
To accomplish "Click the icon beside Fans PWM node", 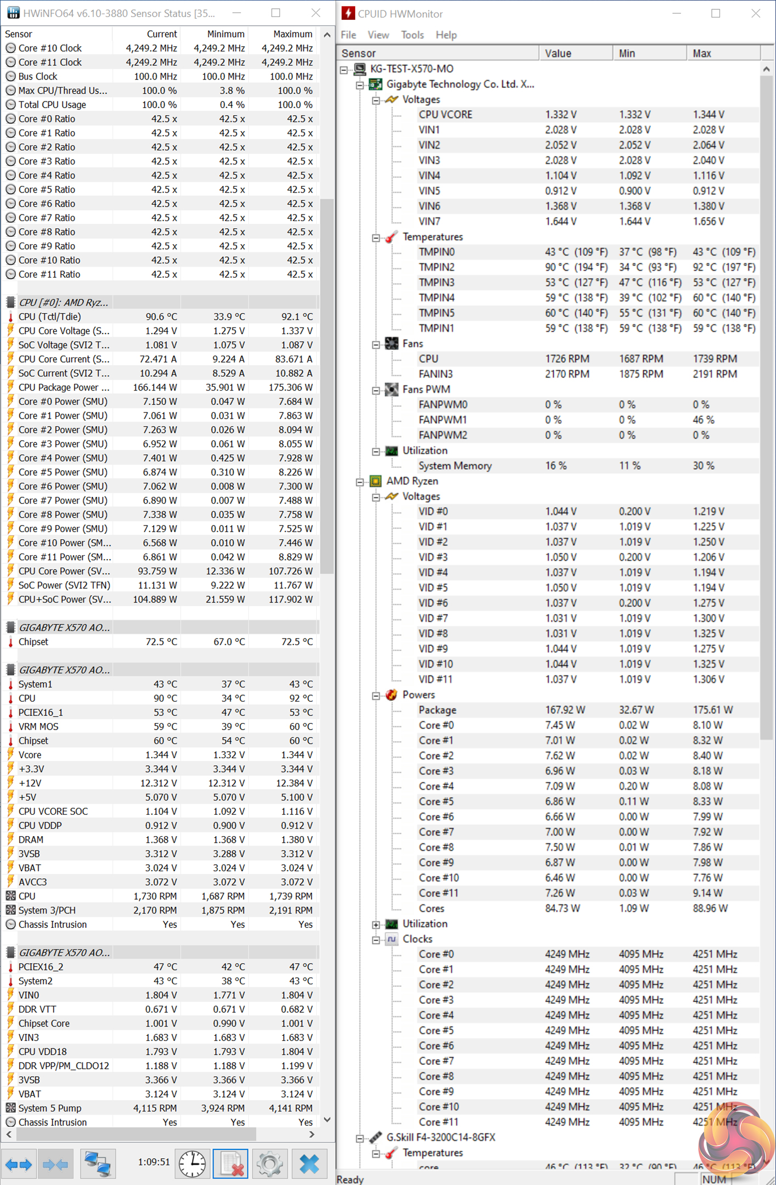I will click(x=391, y=390).
